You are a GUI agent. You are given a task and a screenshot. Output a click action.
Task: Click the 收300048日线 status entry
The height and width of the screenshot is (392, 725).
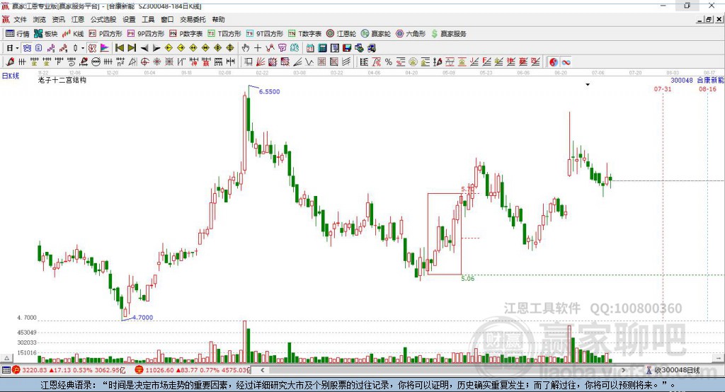pyautogui.click(x=673, y=370)
